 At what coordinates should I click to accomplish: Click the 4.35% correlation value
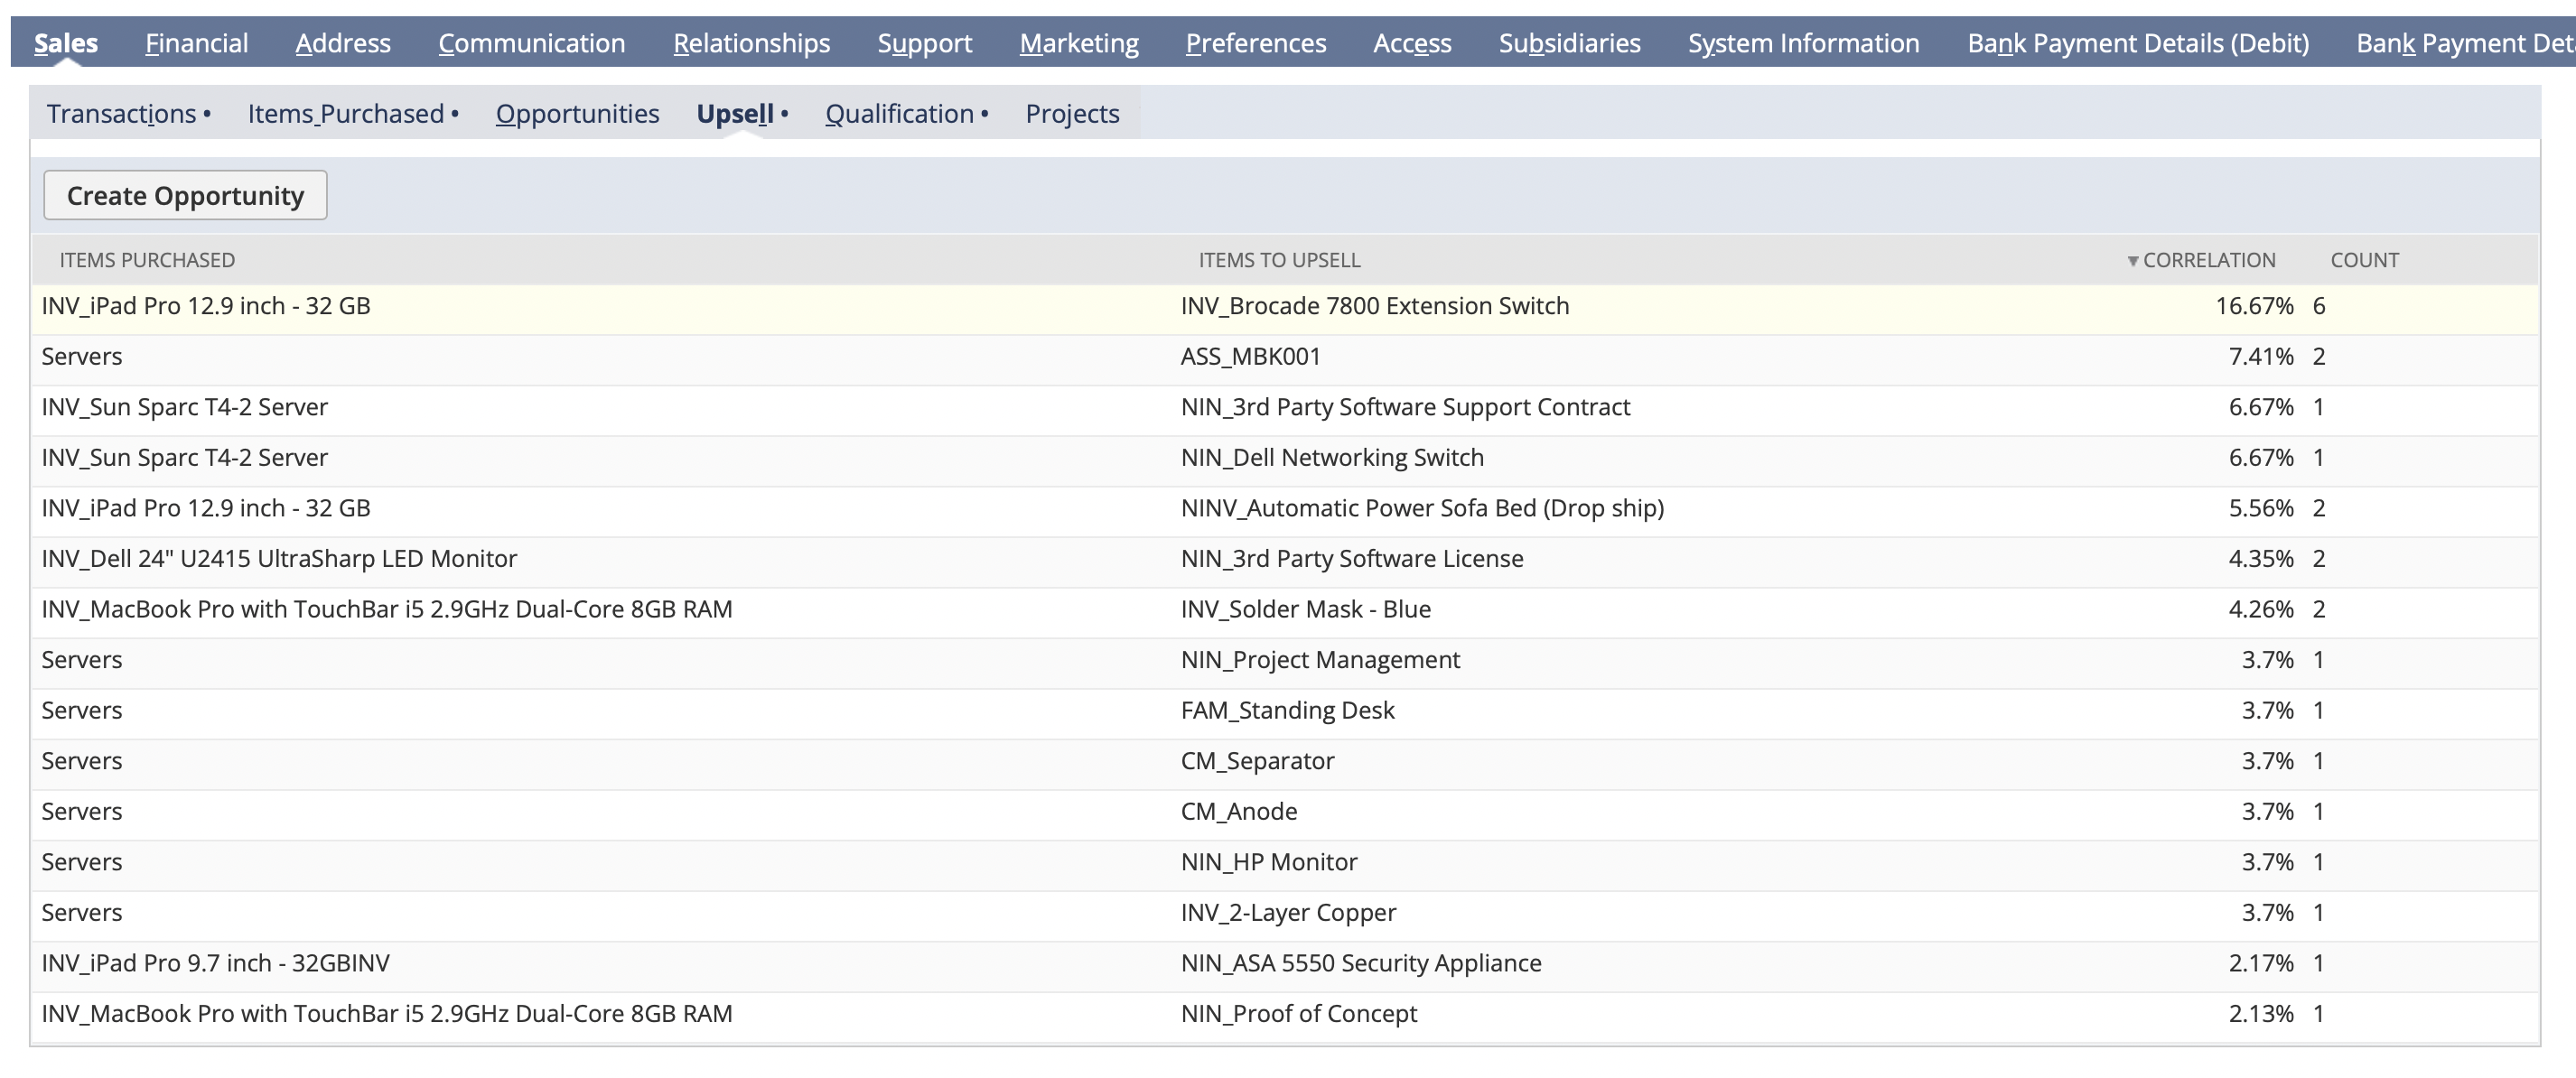pyautogui.click(x=2260, y=559)
